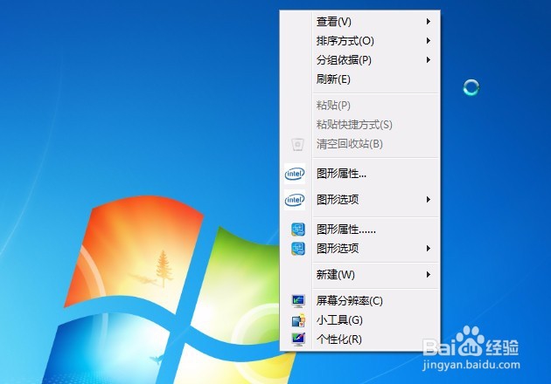Click the personalize icon beside 个性化(R)
This screenshot has width=551, height=384.
click(x=298, y=339)
